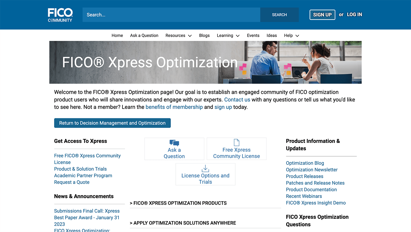The image size is (411, 232).
Task: Click the FICO Xpress Optimization Questions heading
Action: [317, 221]
